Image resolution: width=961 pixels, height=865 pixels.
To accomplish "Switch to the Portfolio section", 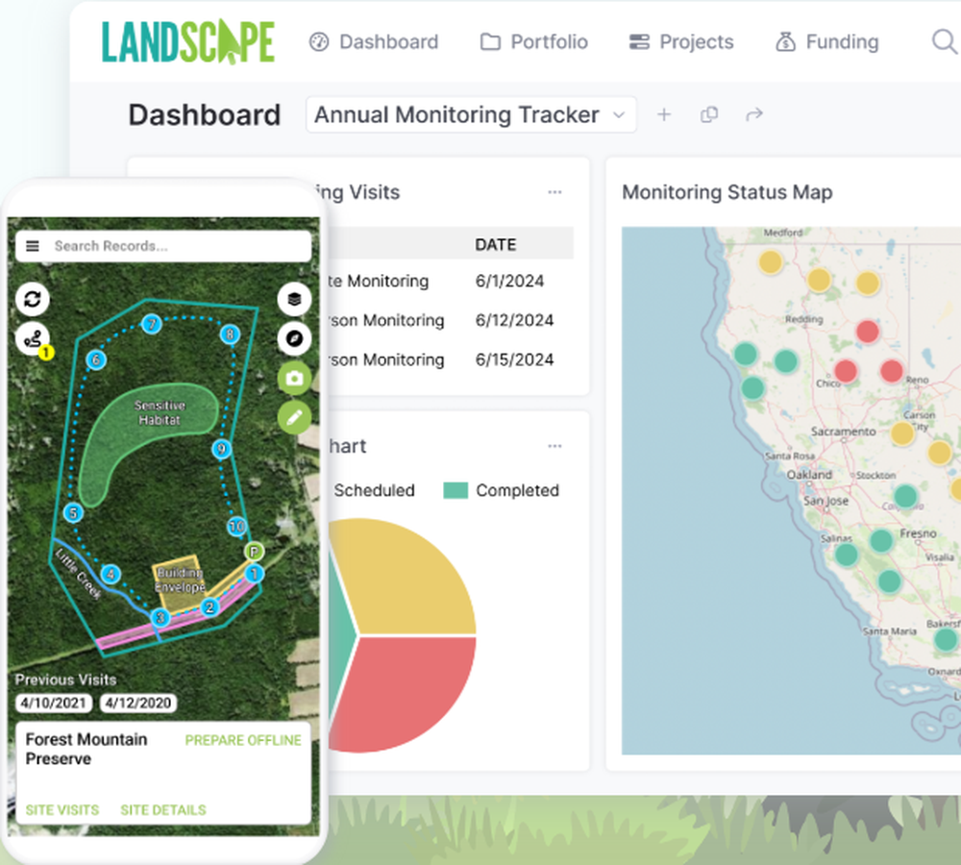I will coord(533,41).
